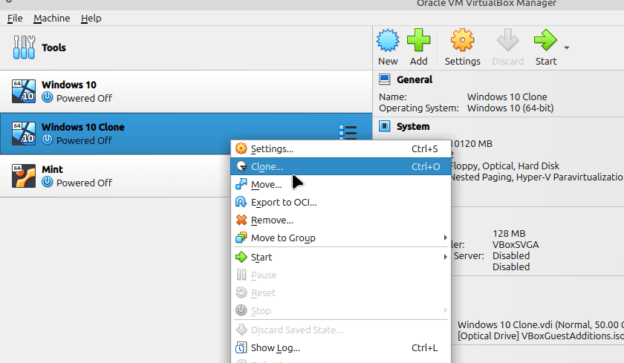Select Export to OCI... menu entry

(341, 202)
